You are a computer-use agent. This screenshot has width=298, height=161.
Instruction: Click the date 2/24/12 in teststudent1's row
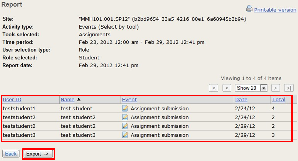[245, 109]
